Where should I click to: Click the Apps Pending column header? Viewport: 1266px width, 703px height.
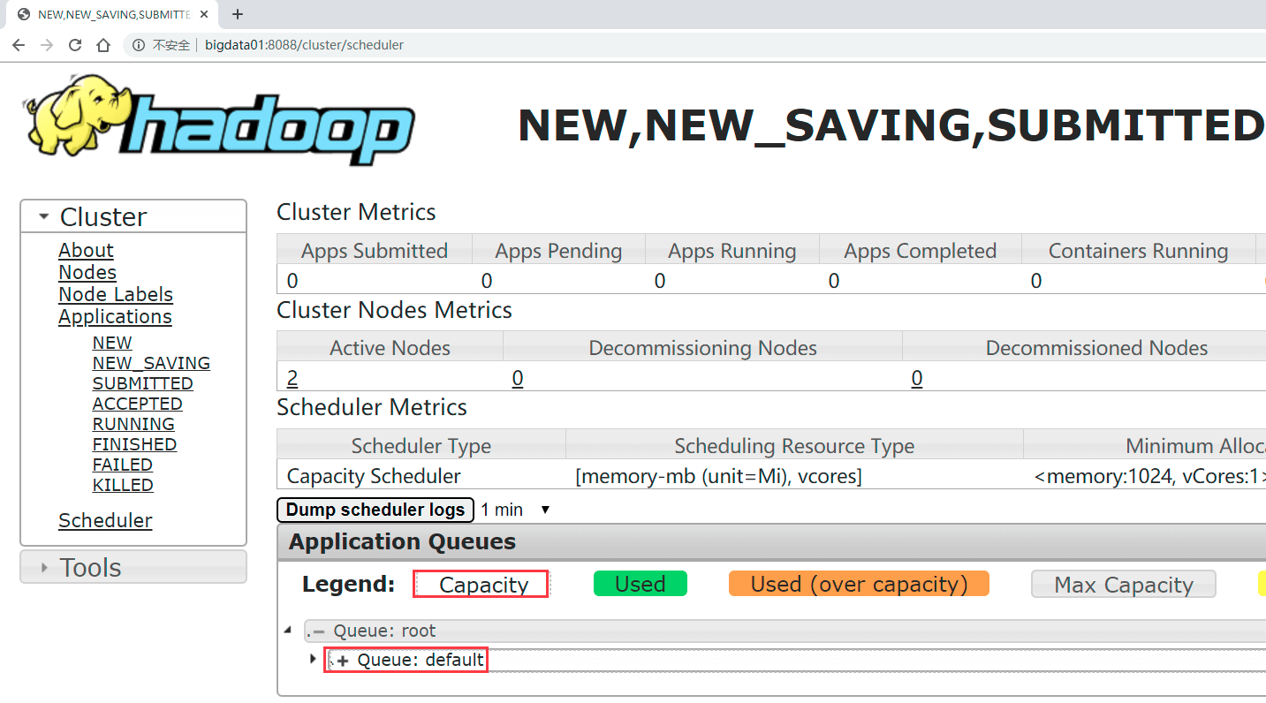558,251
